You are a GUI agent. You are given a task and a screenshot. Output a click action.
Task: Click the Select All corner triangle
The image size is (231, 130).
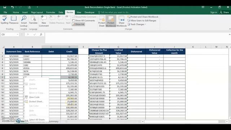click(3, 47)
